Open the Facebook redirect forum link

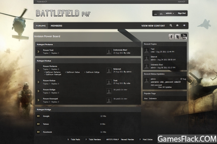pos(47,132)
